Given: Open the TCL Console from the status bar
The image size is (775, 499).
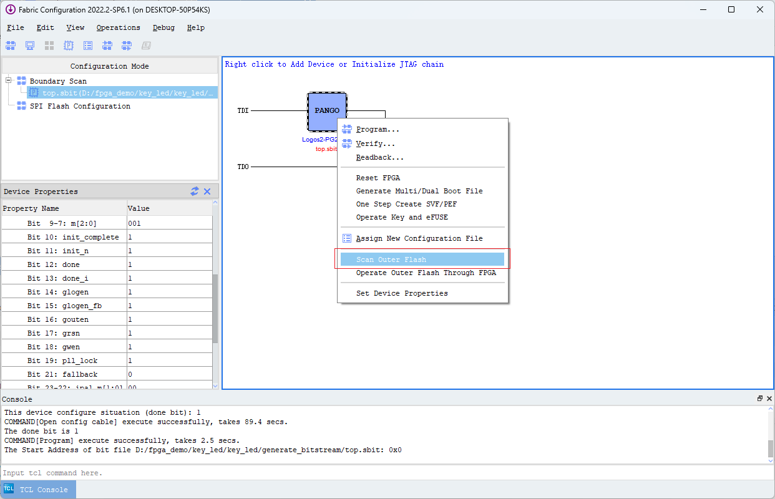Looking at the screenshot, I should tap(37, 489).
